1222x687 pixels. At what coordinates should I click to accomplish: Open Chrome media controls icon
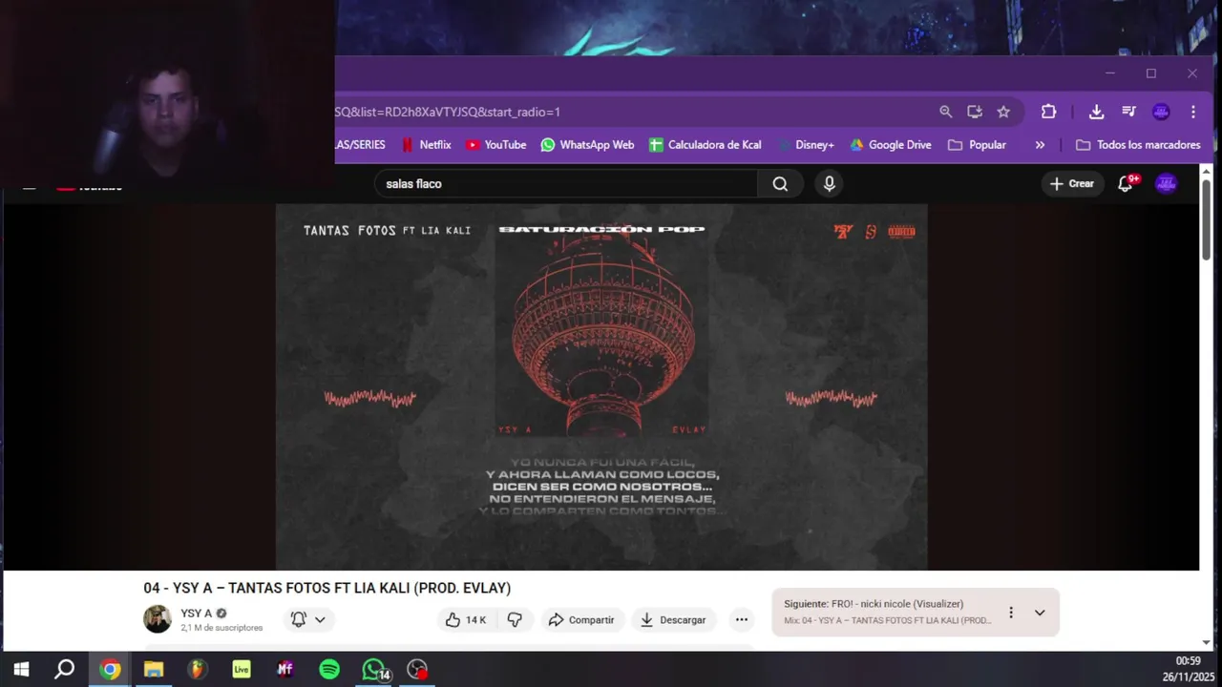tap(1128, 112)
